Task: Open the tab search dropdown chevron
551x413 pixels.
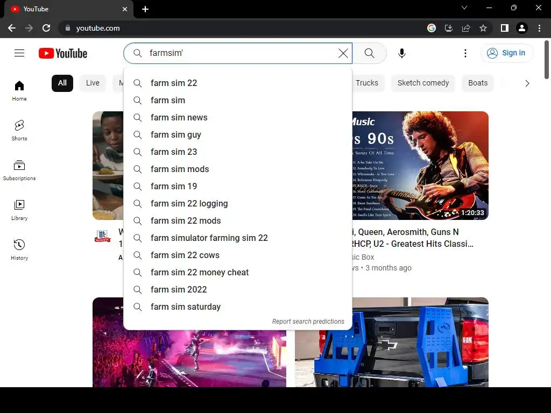Action: pyautogui.click(x=464, y=8)
